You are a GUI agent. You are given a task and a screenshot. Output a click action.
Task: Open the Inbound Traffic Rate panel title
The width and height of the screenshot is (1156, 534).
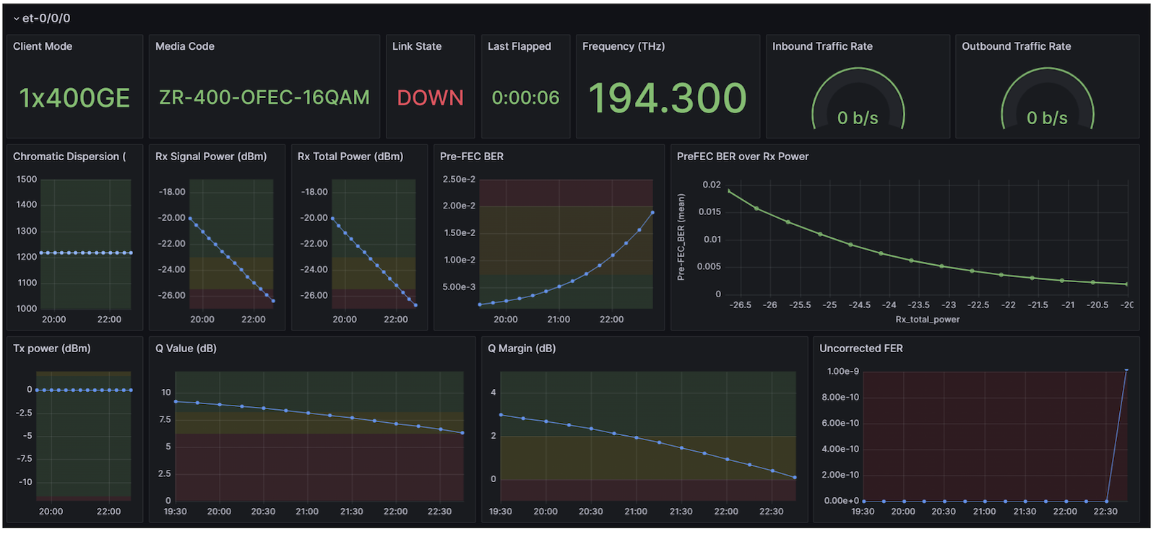[x=822, y=46]
